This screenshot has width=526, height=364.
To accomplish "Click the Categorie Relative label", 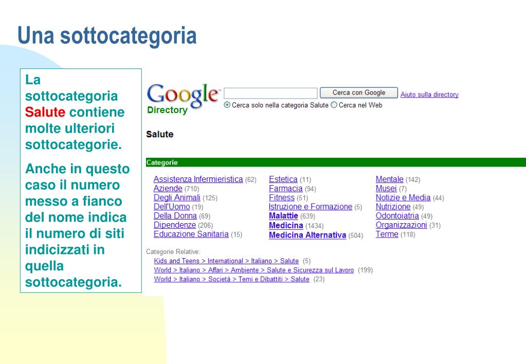I will tap(173, 251).
